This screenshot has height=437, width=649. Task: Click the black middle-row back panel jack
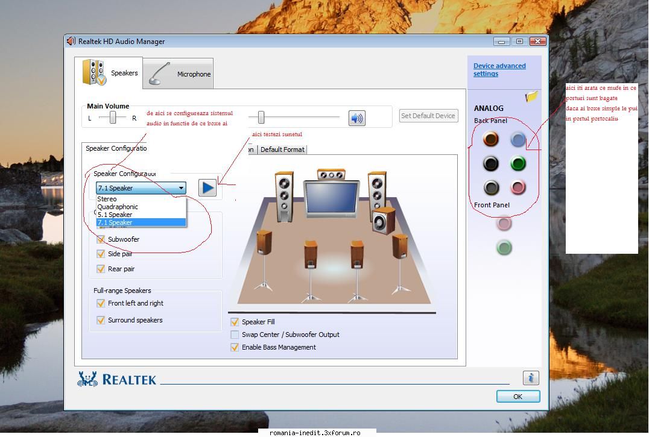tap(491, 164)
